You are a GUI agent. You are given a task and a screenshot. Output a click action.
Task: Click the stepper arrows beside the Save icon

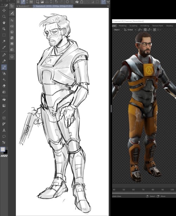[x=51, y=2]
